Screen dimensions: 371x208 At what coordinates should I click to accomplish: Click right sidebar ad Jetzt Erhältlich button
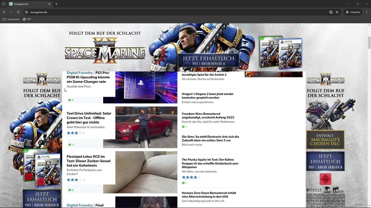point(325,161)
